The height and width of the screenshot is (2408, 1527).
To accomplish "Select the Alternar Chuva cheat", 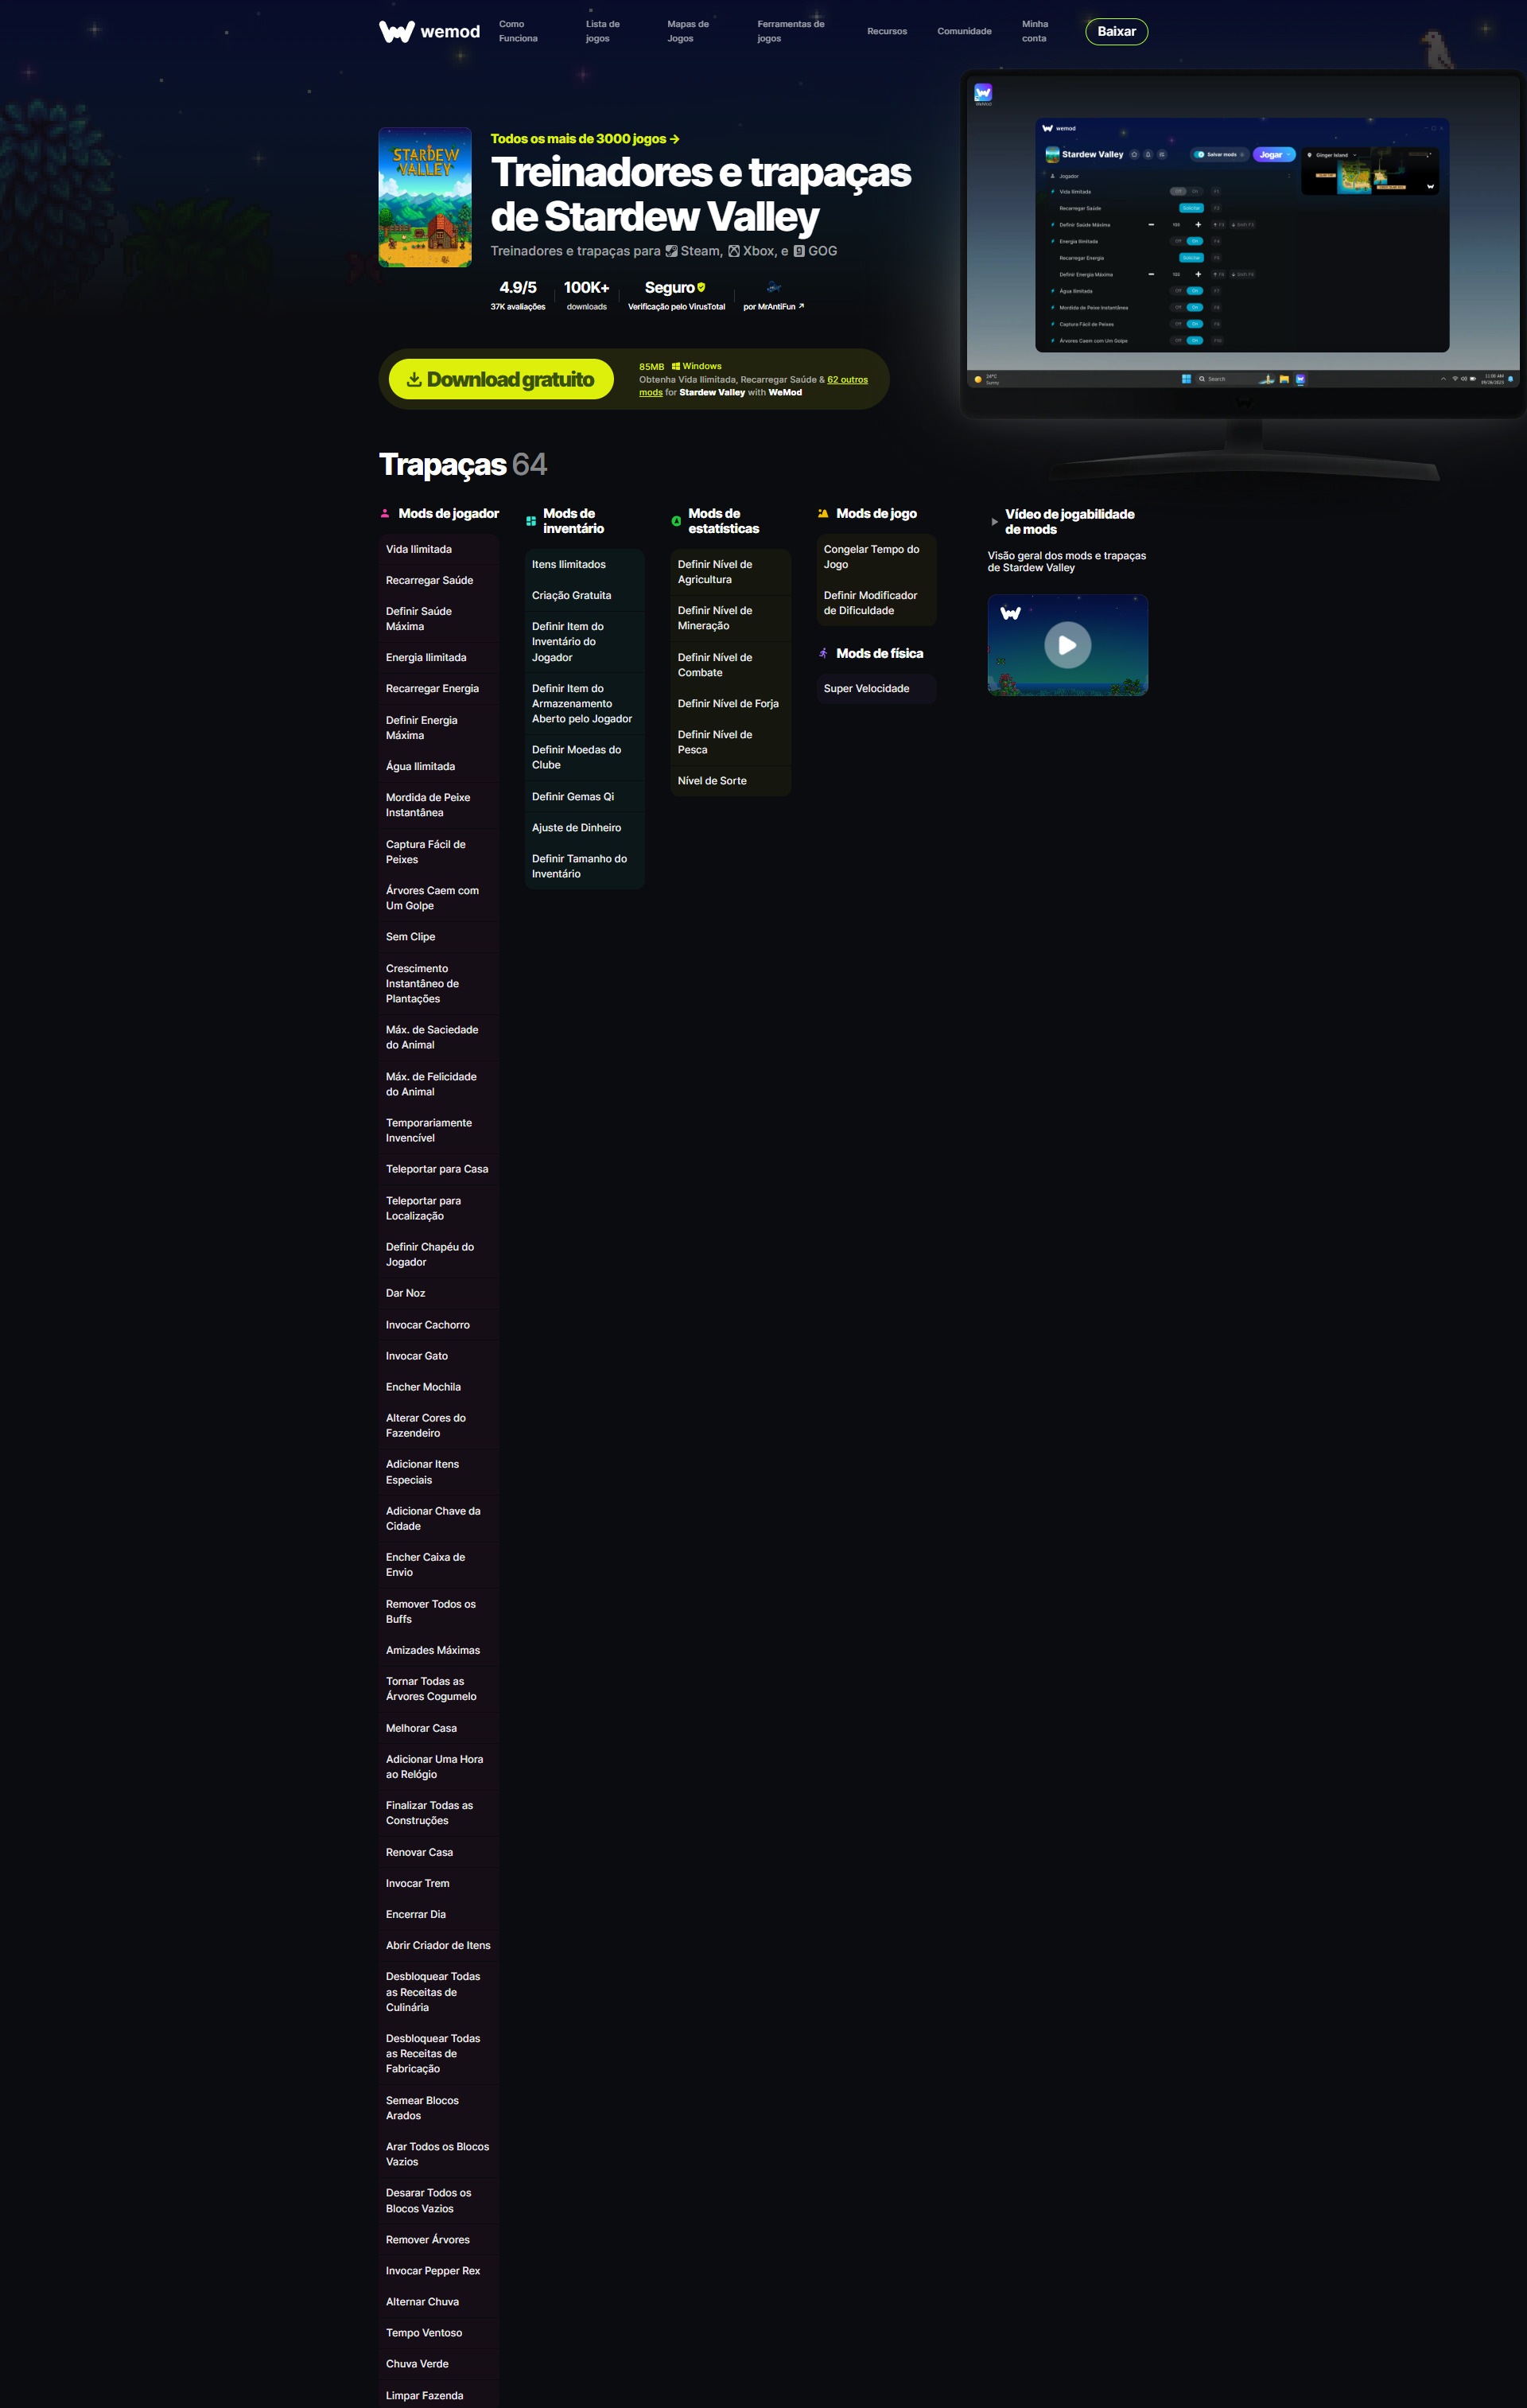I will (439, 2302).
